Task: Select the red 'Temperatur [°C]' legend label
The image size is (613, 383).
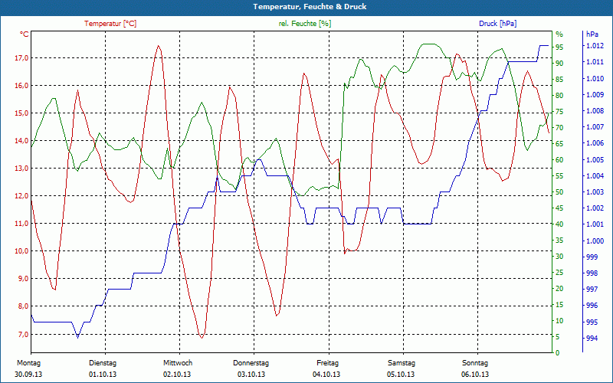Action: tap(110, 24)
